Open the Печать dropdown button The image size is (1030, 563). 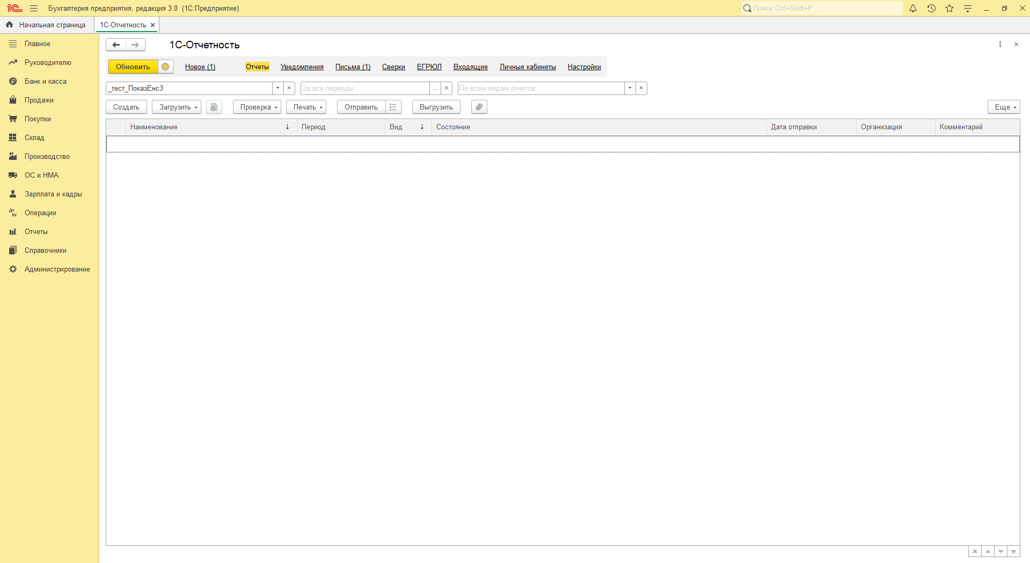(x=306, y=107)
